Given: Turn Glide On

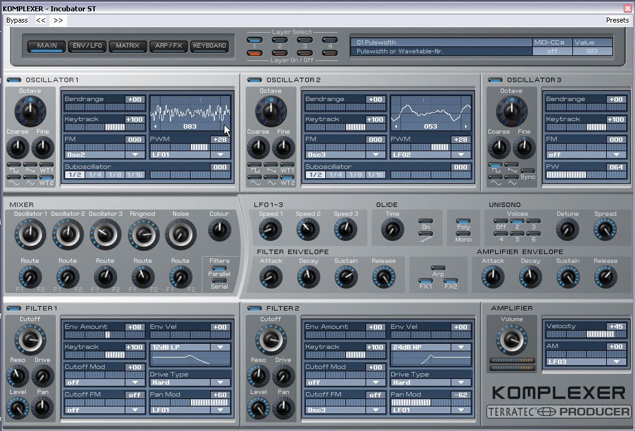Looking at the screenshot, I should (425, 221).
